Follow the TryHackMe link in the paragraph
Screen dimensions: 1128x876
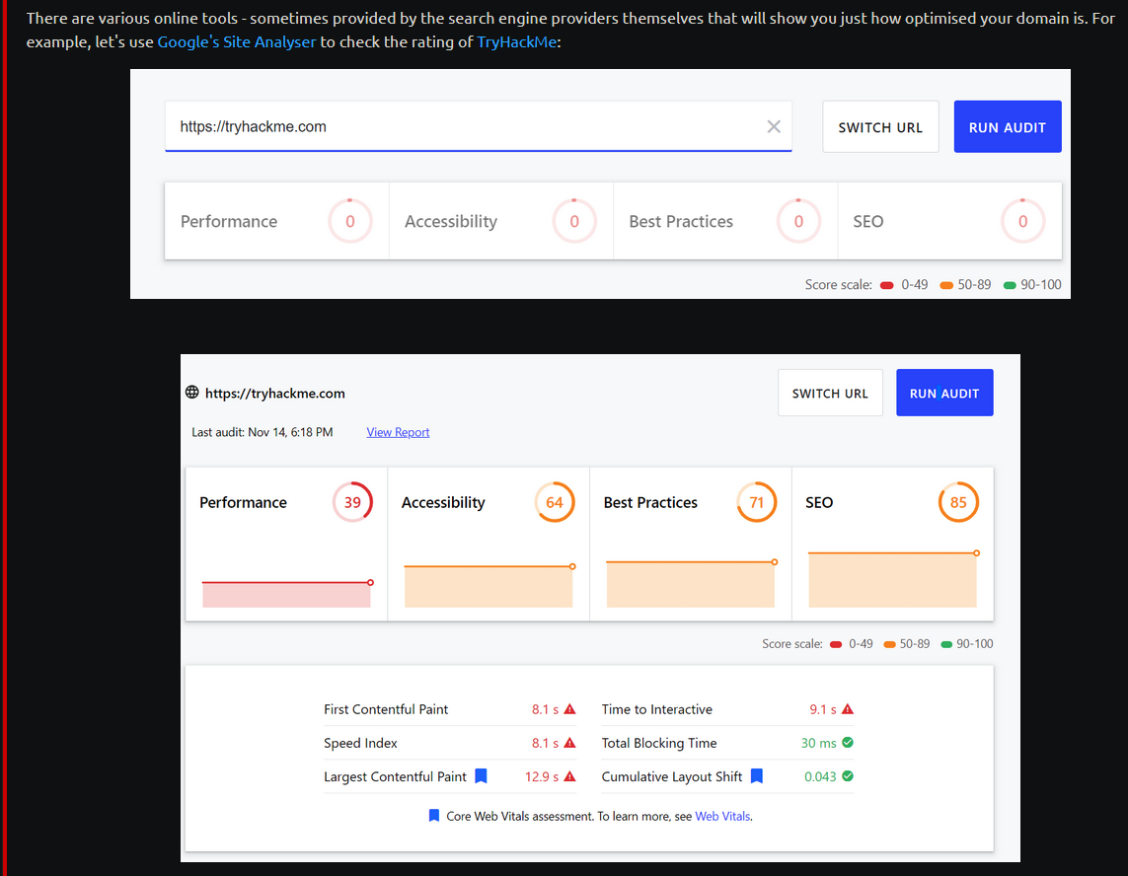[516, 41]
